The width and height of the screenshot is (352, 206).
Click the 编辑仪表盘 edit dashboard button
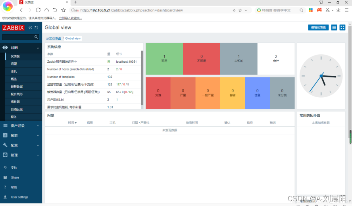pos(318,27)
